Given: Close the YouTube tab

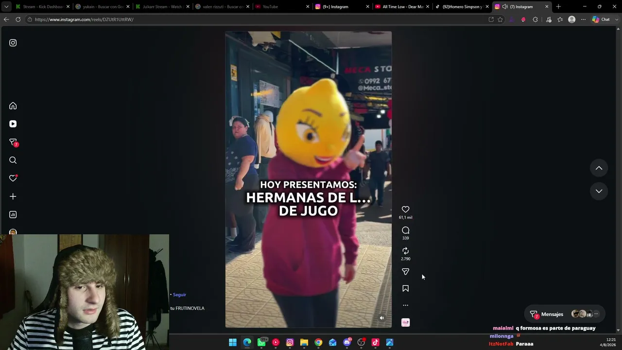Looking at the screenshot, I should coord(308,7).
